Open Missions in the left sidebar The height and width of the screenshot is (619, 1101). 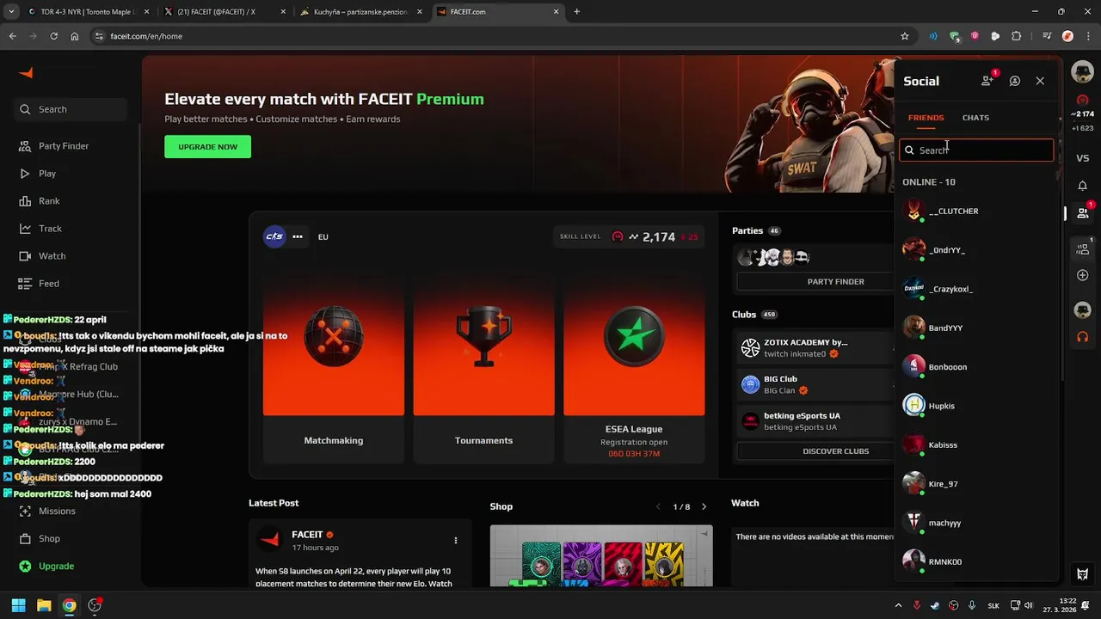point(47,511)
